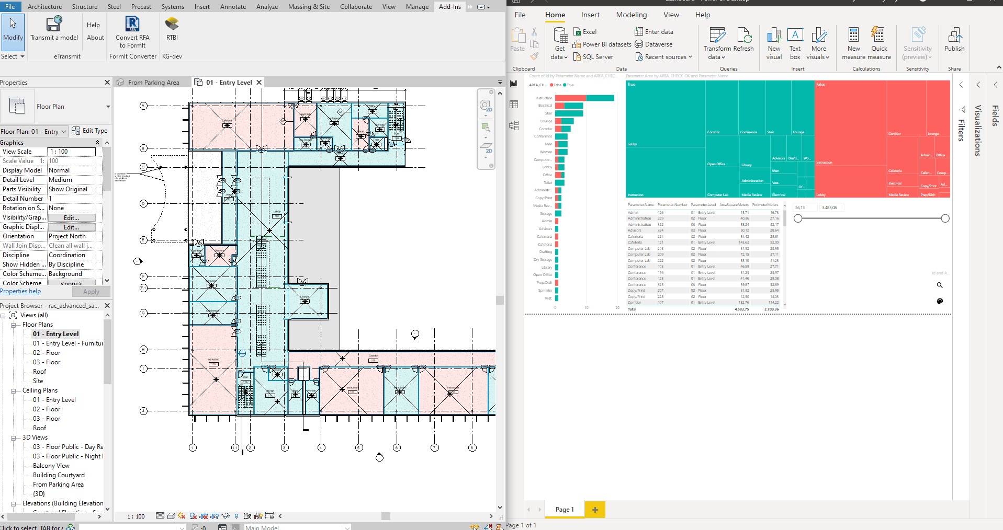The image size is (1003, 530).
Task: Toggle Temporary Hide/Isolate glasses icon
Action: pyautogui.click(x=225, y=516)
